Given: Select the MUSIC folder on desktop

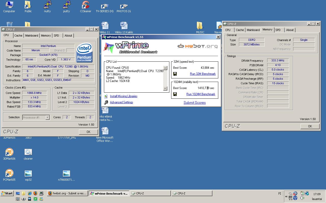Looking at the screenshot, I should (200, 28).
